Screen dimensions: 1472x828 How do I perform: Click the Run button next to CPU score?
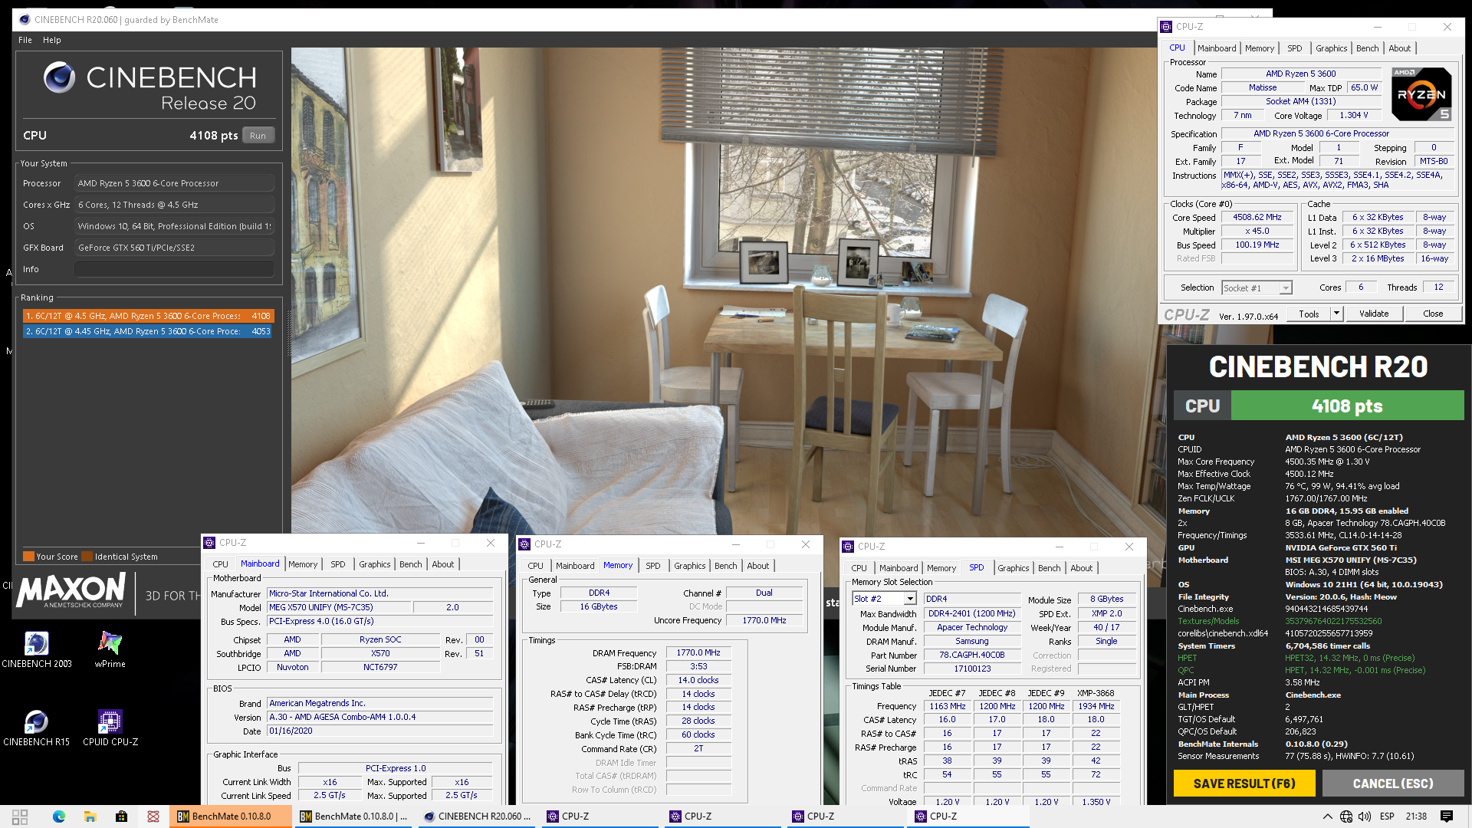[258, 136]
